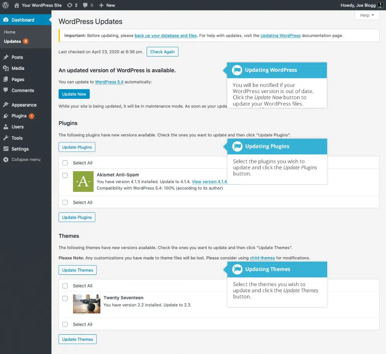Expand the Help dropdown tab
This screenshot has width=386, height=354.
pyautogui.click(x=367, y=15)
